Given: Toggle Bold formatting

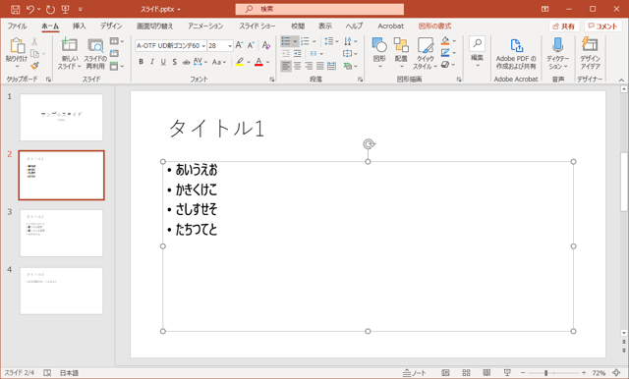Looking at the screenshot, I should pos(141,62).
